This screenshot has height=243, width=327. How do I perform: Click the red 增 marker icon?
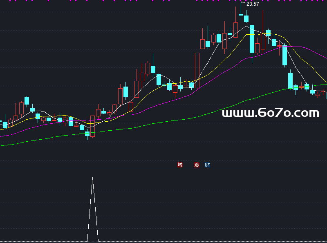pyautogui.click(x=180, y=165)
